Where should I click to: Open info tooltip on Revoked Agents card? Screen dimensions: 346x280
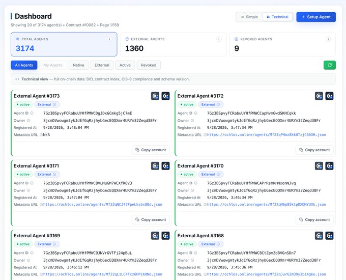pyautogui.click(x=328, y=39)
